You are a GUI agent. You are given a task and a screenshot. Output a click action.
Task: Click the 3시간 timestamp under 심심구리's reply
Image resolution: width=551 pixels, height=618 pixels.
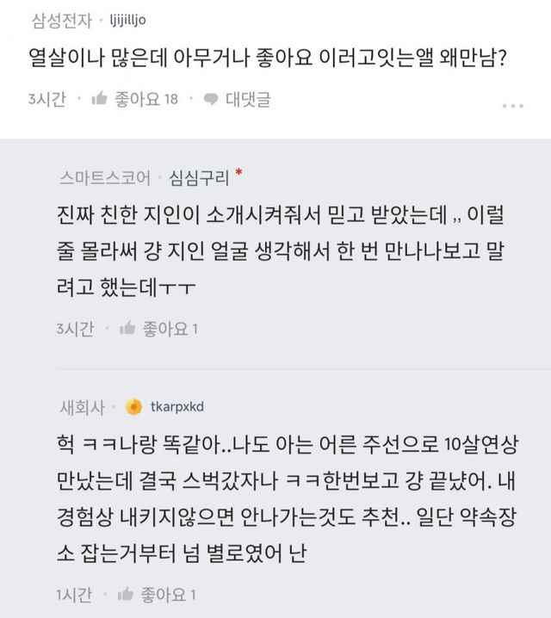(x=76, y=328)
